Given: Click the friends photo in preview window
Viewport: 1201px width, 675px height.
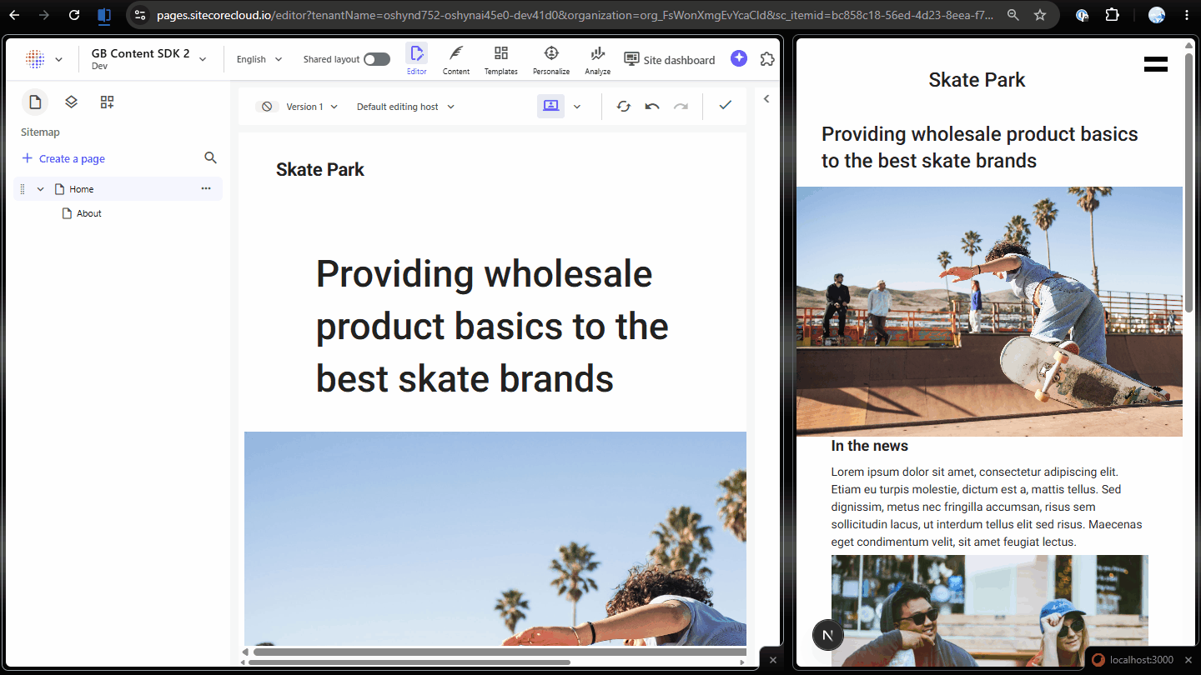Looking at the screenshot, I should (x=990, y=611).
